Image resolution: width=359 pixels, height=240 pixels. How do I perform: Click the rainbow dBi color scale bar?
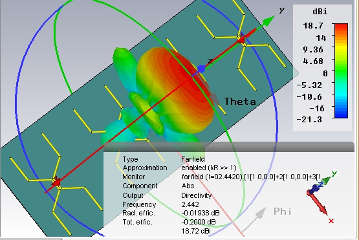[341, 71]
